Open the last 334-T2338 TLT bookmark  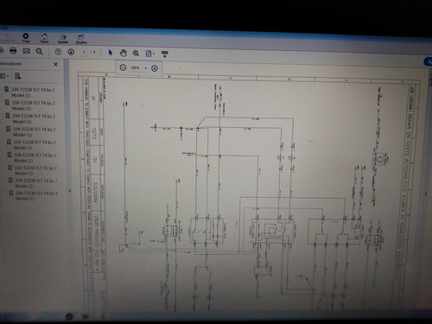[x=33, y=195]
